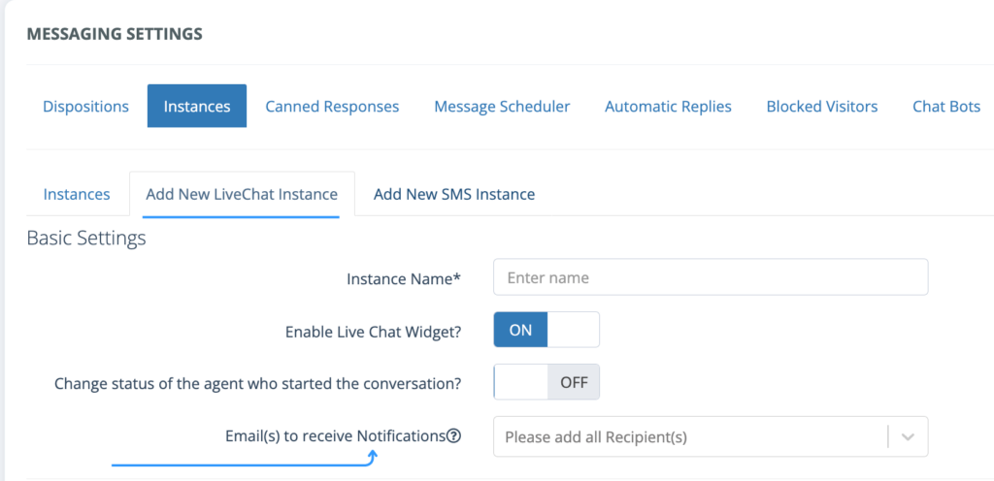
Task: Expand recipients list with chevron arrow
Action: coord(908,436)
